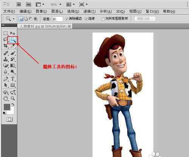Screen dimensions: 189x157
Task: Select the Path Selection tool
Action: pos(6,85)
